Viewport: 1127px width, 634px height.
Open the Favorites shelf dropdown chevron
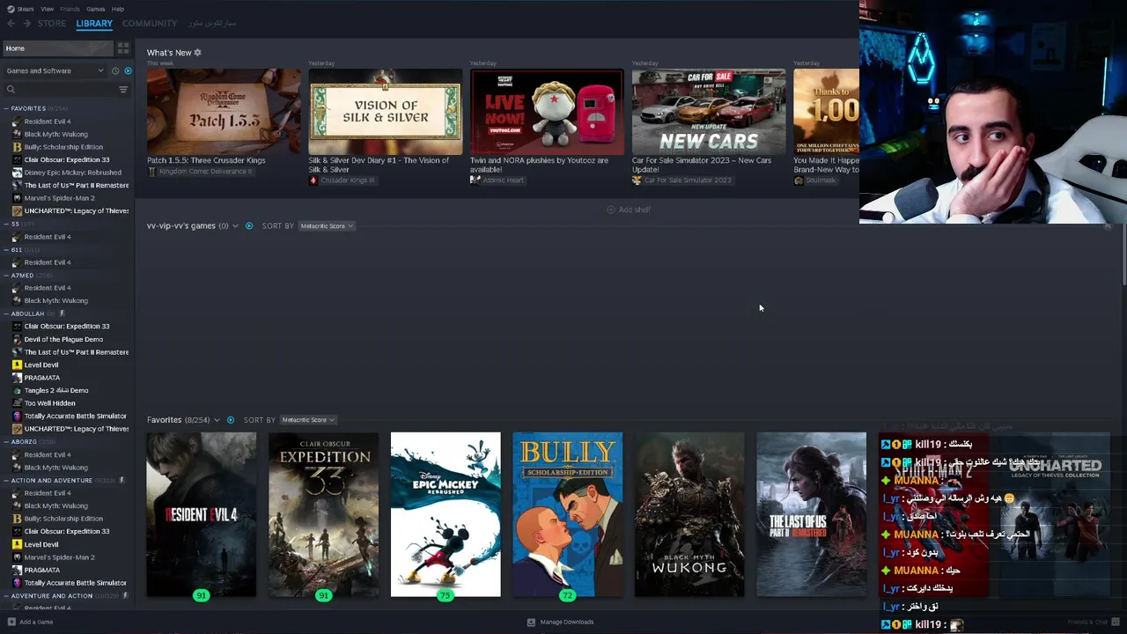pyautogui.click(x=217, y=420)
